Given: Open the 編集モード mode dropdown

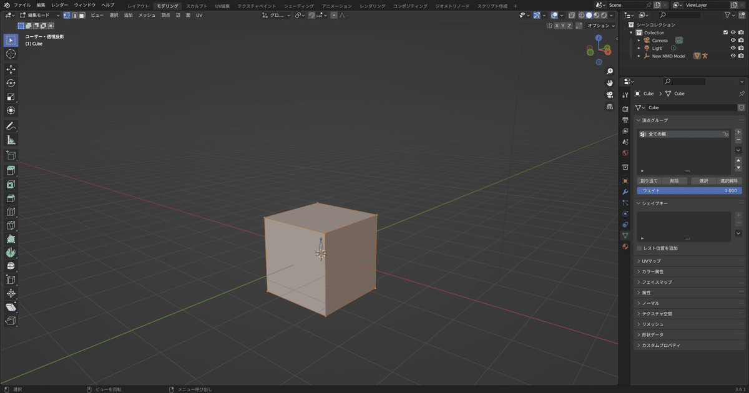Looking at the screenshot, I should point(39,15).
